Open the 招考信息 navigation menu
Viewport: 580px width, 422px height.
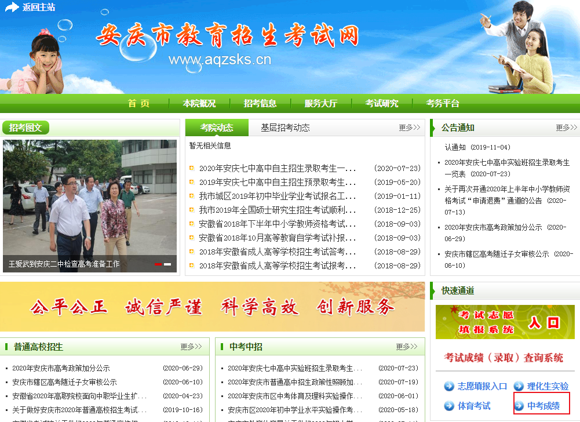(x=260, y=104)
